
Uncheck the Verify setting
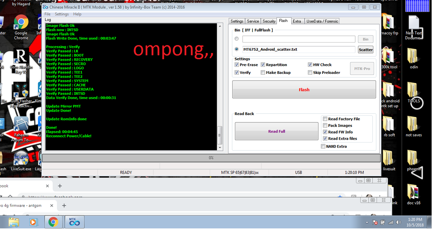pyautogui.click(x=237, y=73)
